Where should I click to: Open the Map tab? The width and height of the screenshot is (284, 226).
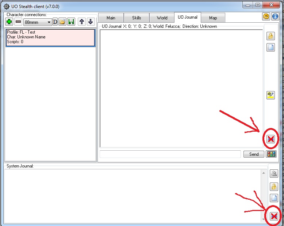coord(213,18)
